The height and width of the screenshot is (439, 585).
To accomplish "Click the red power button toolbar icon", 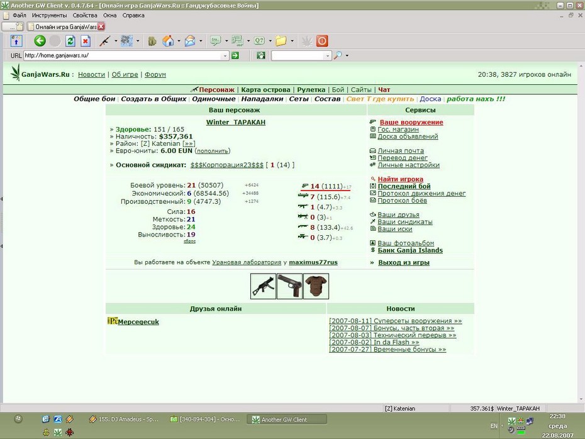I will click(322, 41).
